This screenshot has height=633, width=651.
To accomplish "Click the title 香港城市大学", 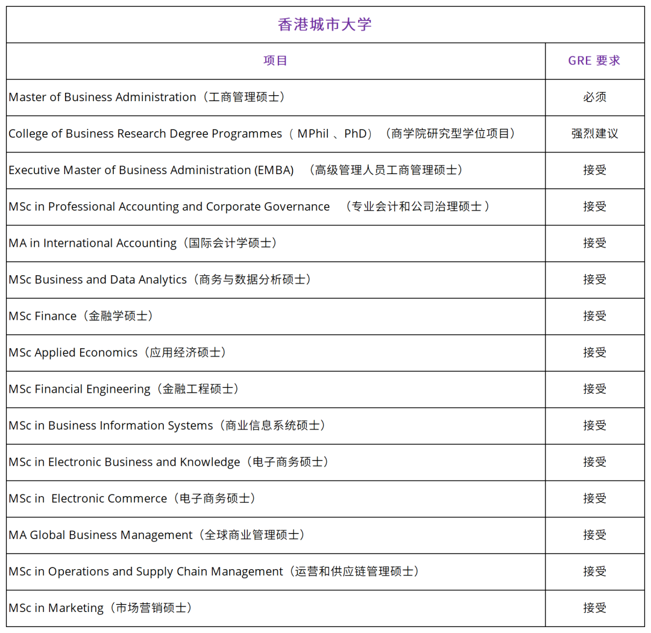I will 325,25.
